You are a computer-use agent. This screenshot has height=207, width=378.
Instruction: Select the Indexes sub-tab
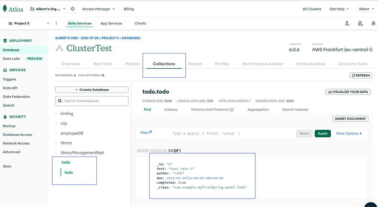(x=171, y=109)
